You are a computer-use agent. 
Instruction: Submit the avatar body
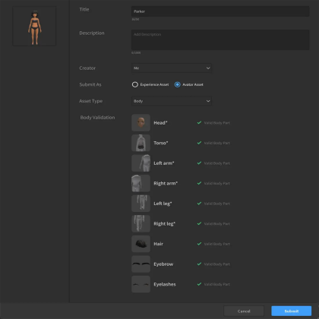tap(292, 311)
